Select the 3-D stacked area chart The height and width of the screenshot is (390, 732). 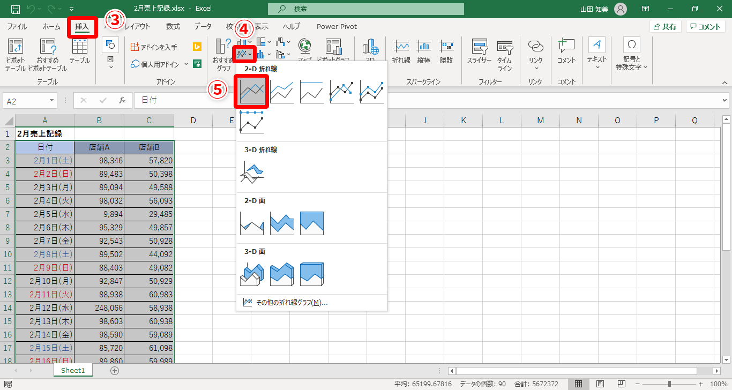click(282, 275)
